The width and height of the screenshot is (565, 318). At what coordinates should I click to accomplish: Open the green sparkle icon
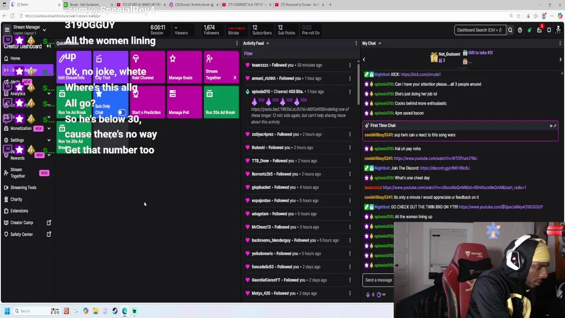coord(529,30)
